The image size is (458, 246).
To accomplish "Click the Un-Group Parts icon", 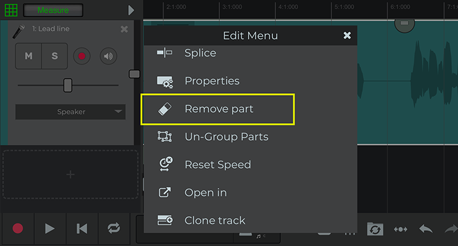I will pos(165,136).
